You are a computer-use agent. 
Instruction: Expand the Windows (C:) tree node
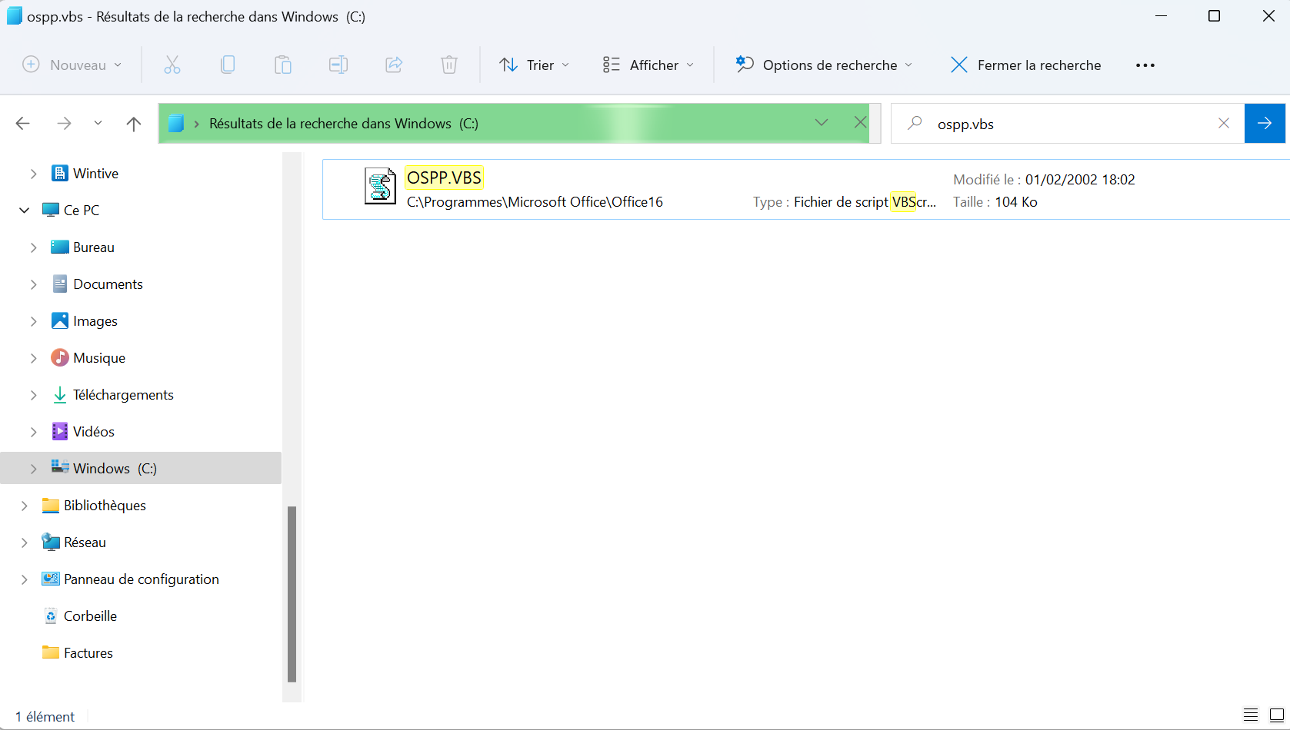tap(33, 469)
